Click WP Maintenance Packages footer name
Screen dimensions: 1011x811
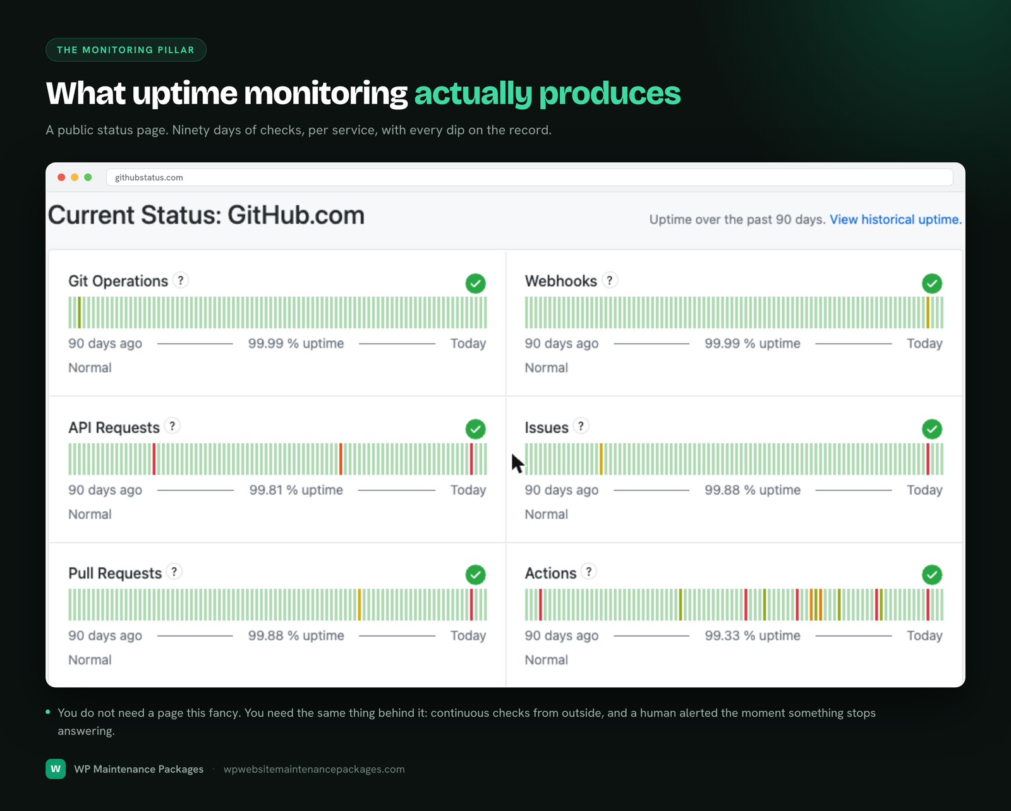coord(139,769)
